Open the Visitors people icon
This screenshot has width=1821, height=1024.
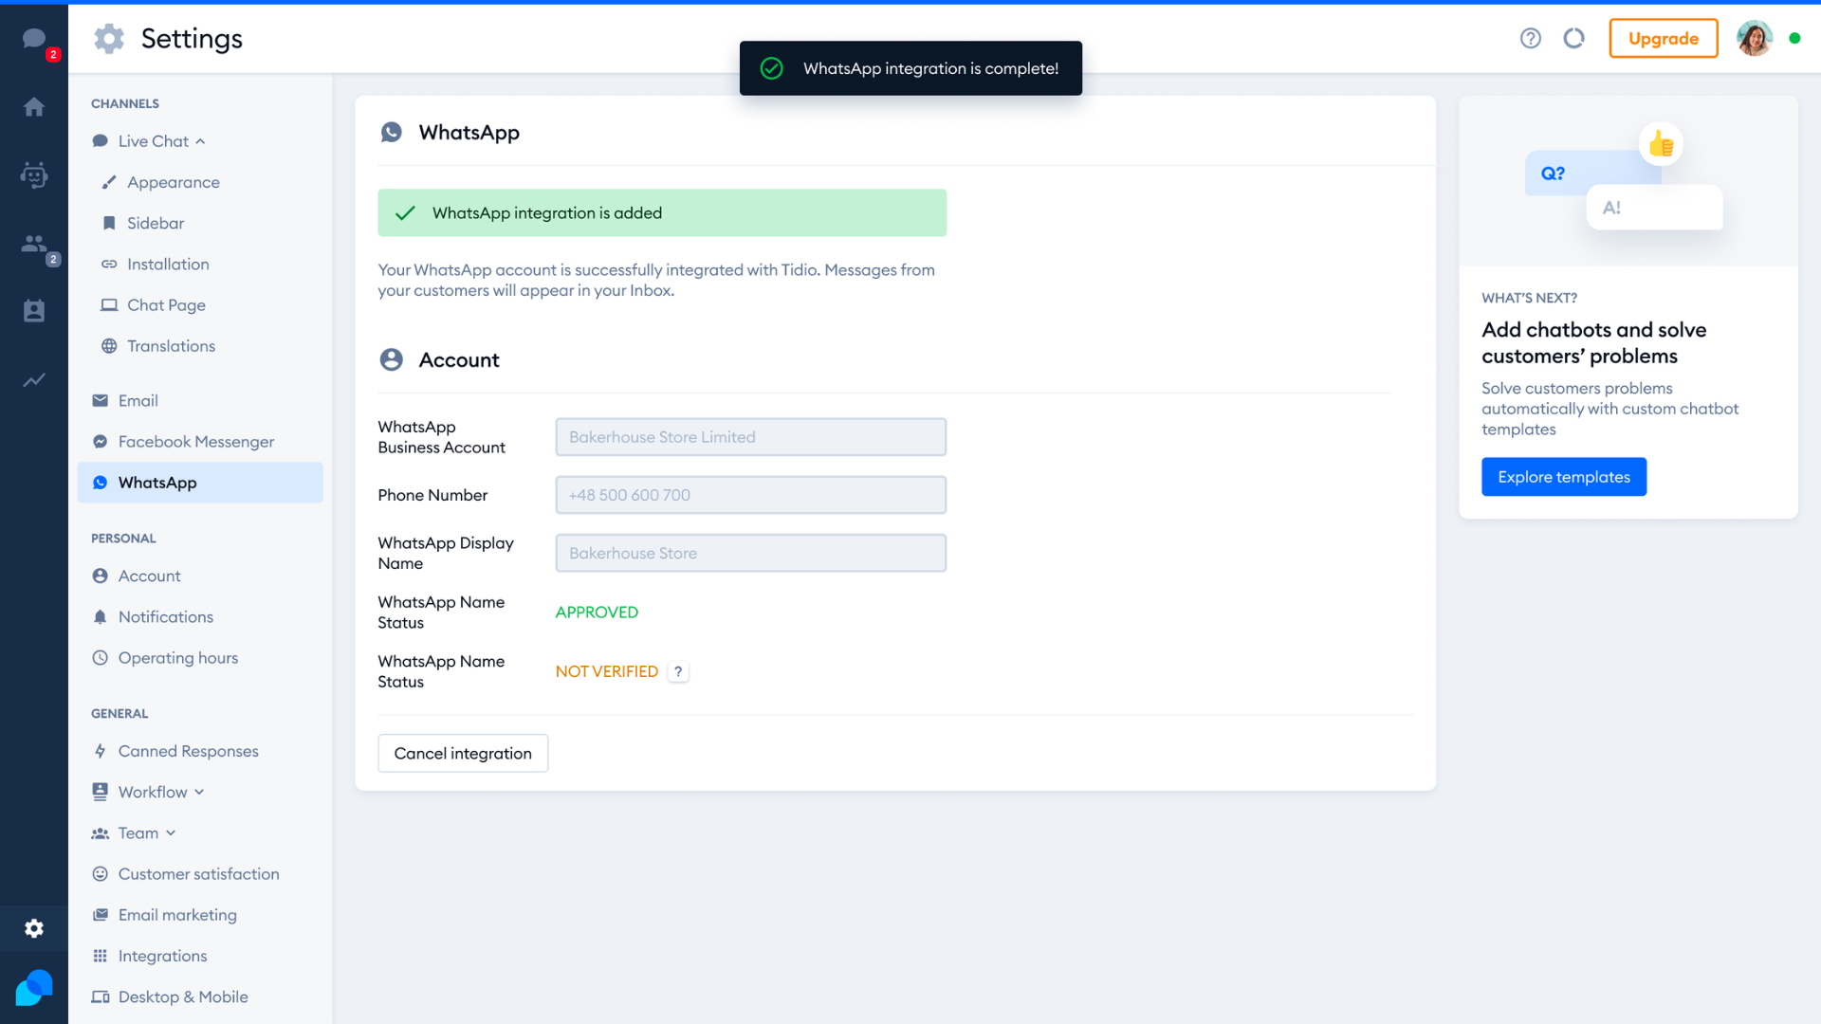click(34, 243)
